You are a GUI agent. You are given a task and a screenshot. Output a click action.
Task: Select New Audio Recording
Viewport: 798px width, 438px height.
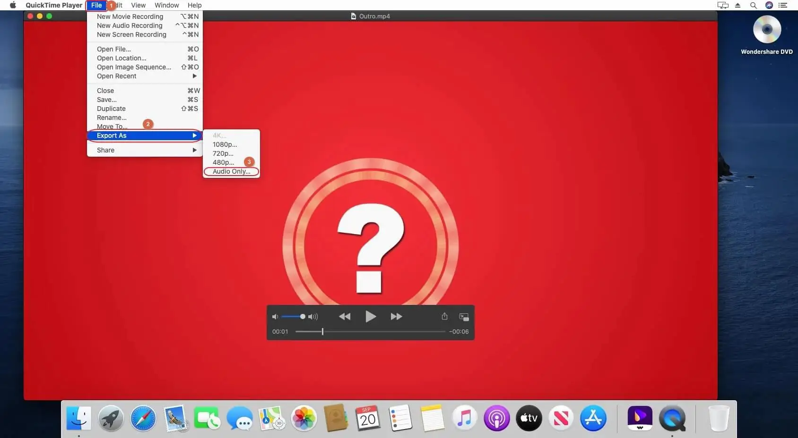(x=145, y=25)
